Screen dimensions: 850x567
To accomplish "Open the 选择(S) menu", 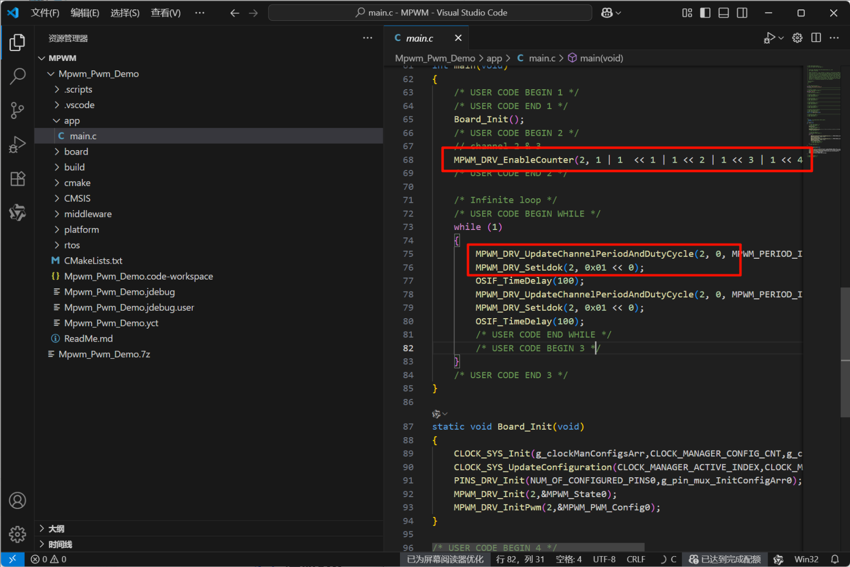I will click(x=125, y=13).
